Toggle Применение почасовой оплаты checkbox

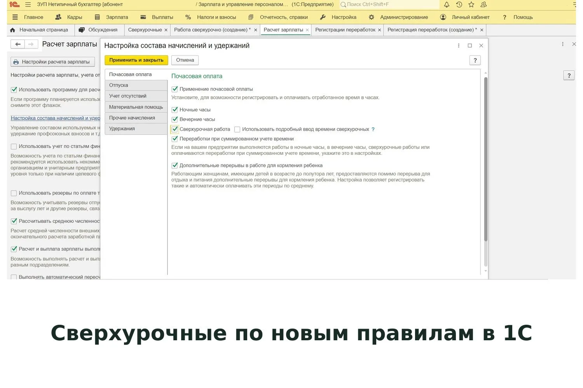coord(175,89)
